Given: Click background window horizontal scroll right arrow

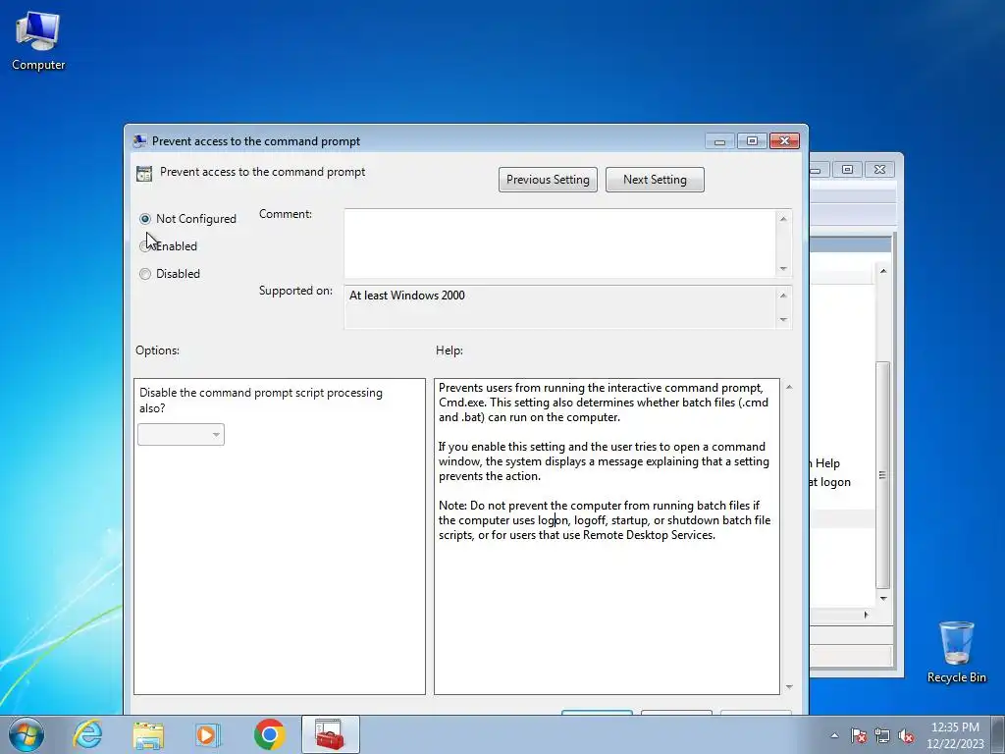Looking at the screenshot, I should 866,615.
